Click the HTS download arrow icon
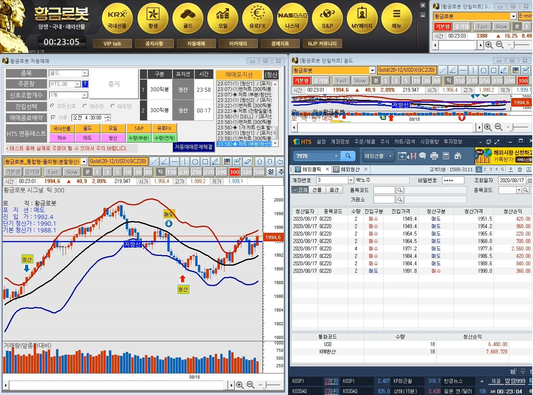Image resolution: width=533 pixels, height=395 pixels. (x=511, y=169)
